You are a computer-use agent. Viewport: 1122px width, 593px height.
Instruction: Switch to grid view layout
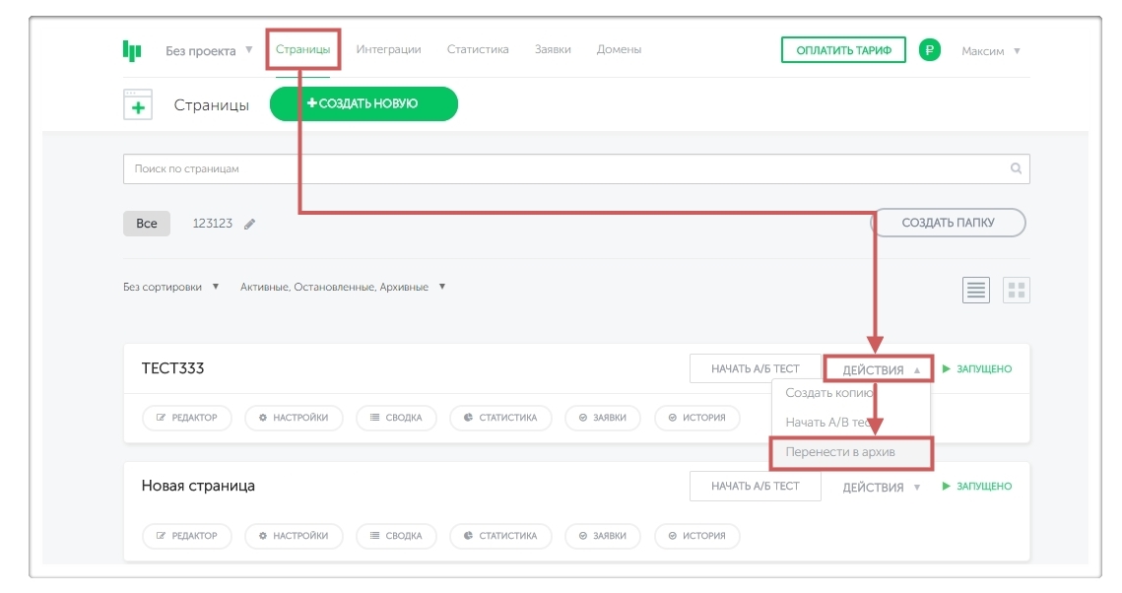pos(1016,290)
